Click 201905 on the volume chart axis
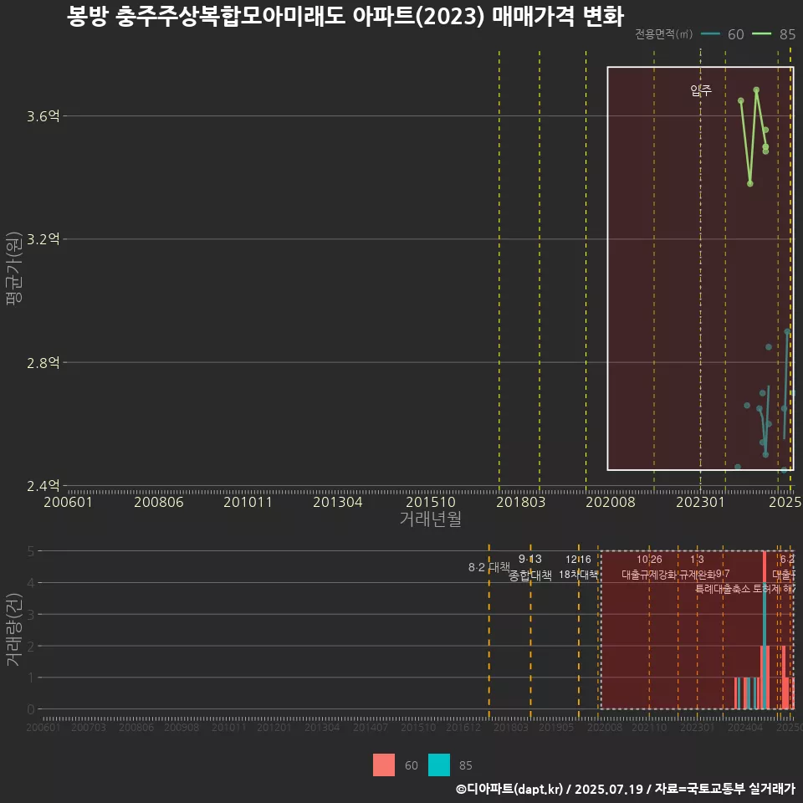The height and width of the screenshot is (803, 803). tap(557, 727)
